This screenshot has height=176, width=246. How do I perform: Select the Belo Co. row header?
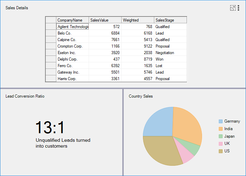point(51,33)
